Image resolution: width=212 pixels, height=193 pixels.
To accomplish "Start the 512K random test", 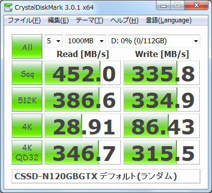I will tap(27, 99).
